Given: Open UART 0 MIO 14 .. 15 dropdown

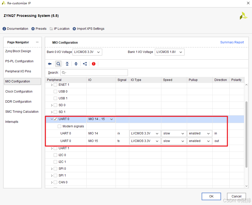Looking at the screenshot, I should click(101, 119).
